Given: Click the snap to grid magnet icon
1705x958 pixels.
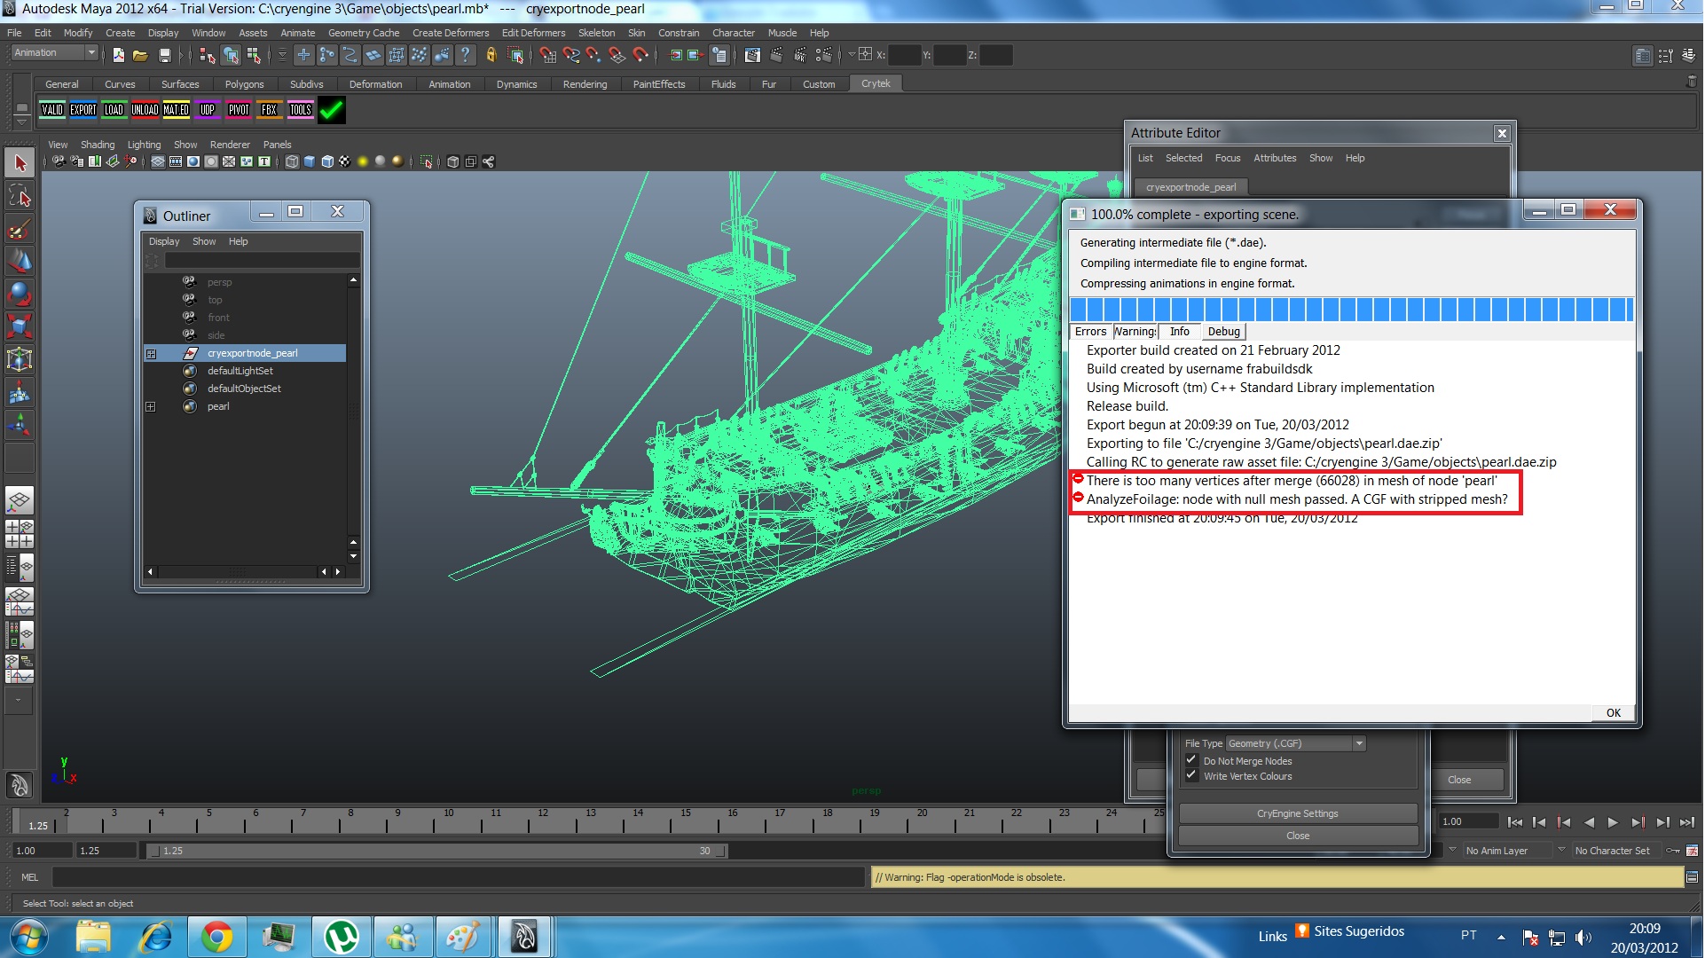Looking at the screenshot, I should [547, 55].
